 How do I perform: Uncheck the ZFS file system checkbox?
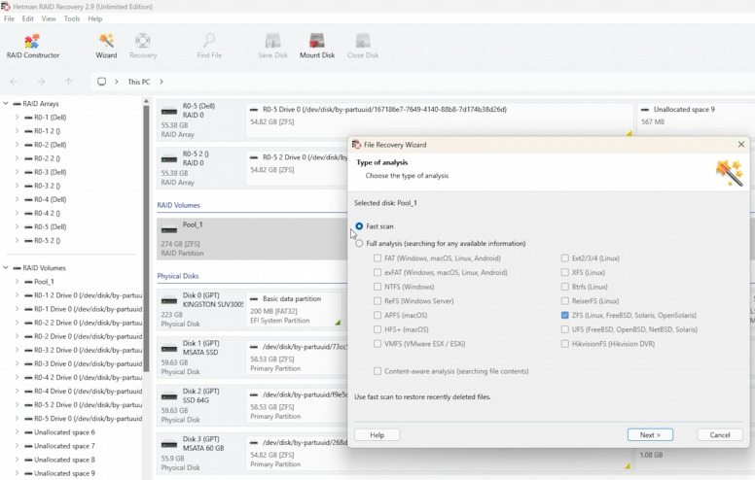pos(565,316)
